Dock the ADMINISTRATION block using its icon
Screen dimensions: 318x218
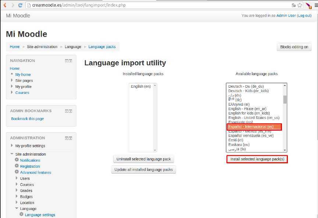click(x=70, y=138)
